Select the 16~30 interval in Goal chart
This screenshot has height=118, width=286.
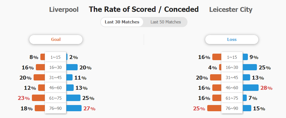click(x=56, y=67)
